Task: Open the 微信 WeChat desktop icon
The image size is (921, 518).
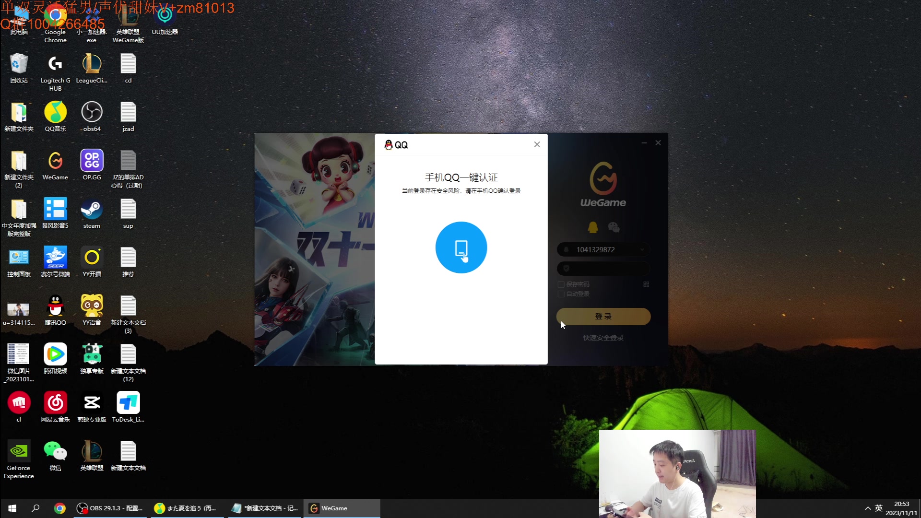Action: point(55,456)
